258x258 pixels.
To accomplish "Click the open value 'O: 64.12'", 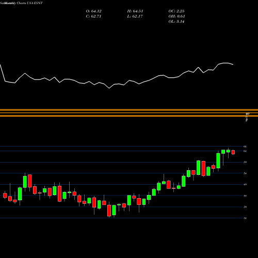I will tap(93, 11).
